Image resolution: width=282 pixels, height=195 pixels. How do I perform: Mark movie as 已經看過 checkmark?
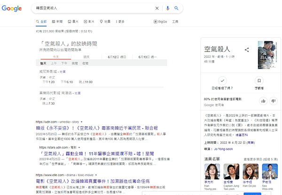click(x=222, y=81)
